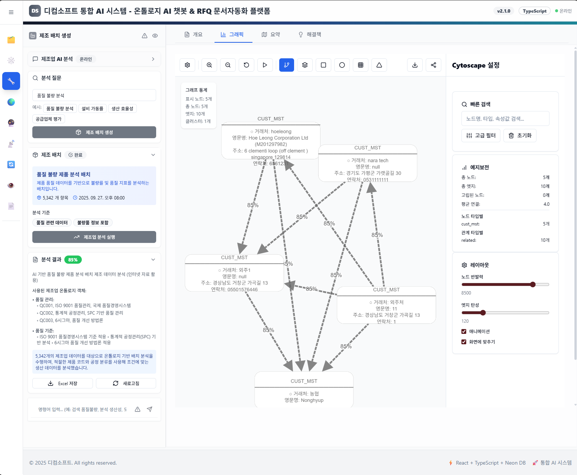Click the download graph icon
The width and height of the screenshot is (577, 475).
pyautogui.click(x=415, y=65)
